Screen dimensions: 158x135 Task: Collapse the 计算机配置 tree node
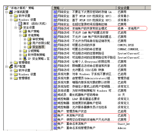6,12
